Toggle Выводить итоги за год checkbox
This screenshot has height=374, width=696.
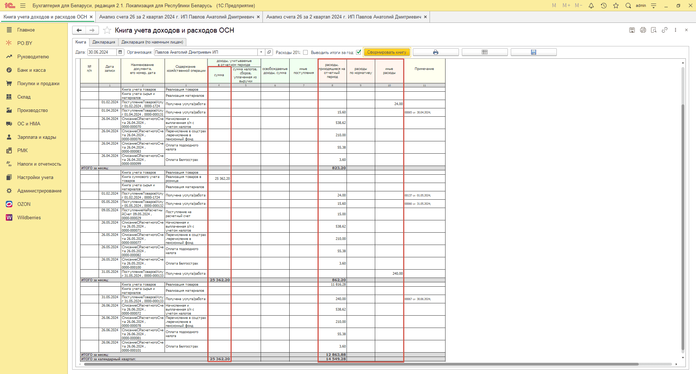(359, 52)
